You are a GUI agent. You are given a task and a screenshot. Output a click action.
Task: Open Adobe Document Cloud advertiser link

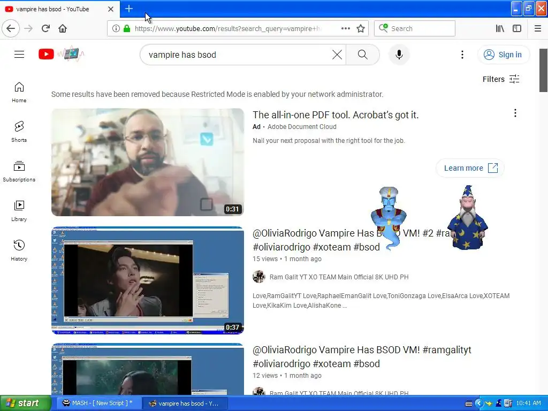point(302,127)
